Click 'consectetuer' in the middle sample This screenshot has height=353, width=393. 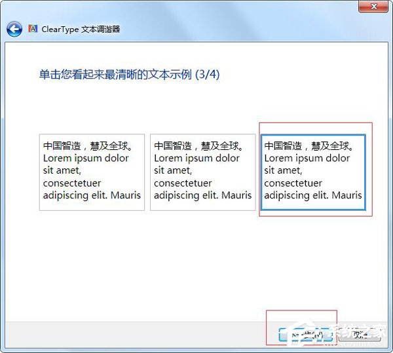tap(183, 183)
